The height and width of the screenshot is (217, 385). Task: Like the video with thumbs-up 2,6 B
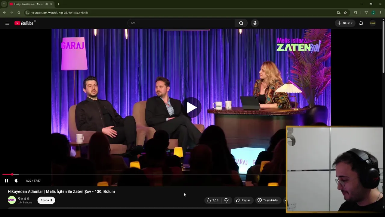coord(212,200)
